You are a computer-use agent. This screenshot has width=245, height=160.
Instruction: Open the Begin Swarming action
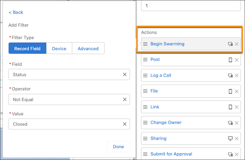(167, 44)
